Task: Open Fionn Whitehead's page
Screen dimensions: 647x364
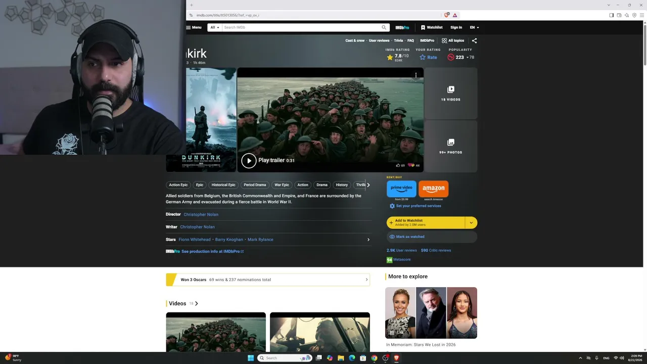Action: pyautogui.click(x=195, y=240)
